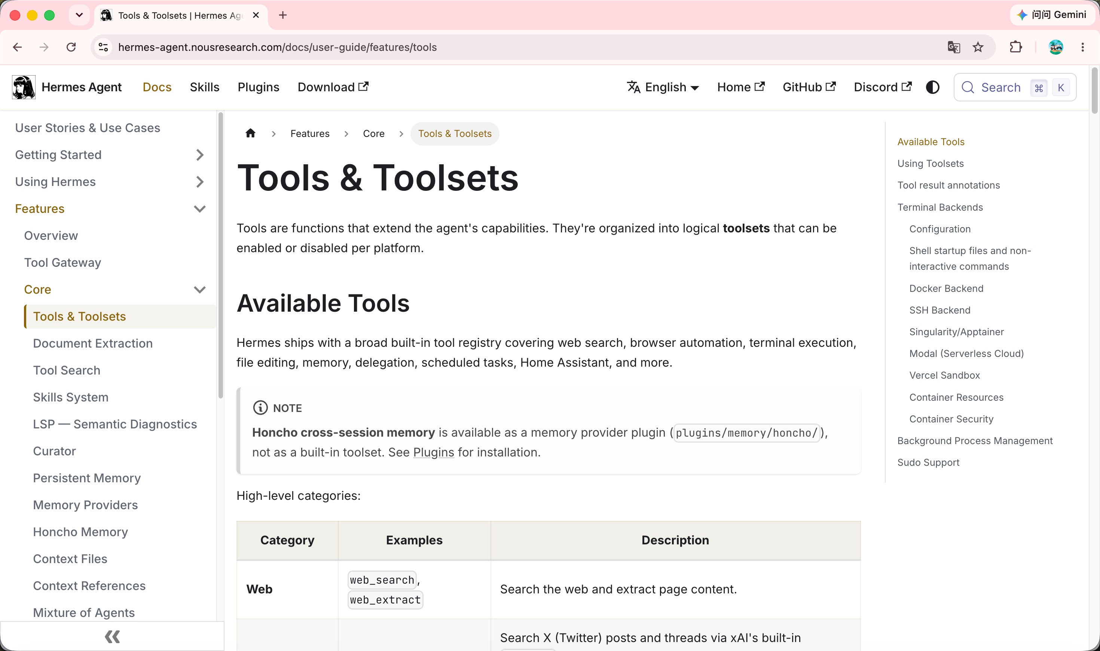Click the Google Translate icon in address bar
The image size is (1100, 651).
953,47
